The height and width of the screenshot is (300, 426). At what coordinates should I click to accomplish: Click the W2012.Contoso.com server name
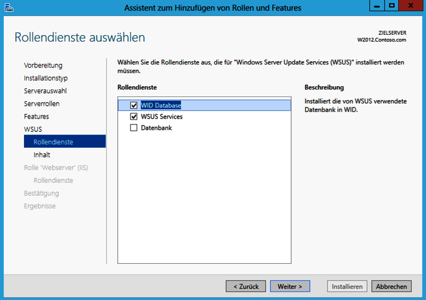coord(382,40)
